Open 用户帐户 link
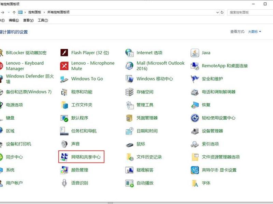The width and height of the screenshot is (273, 204). (x=14, y=183)
